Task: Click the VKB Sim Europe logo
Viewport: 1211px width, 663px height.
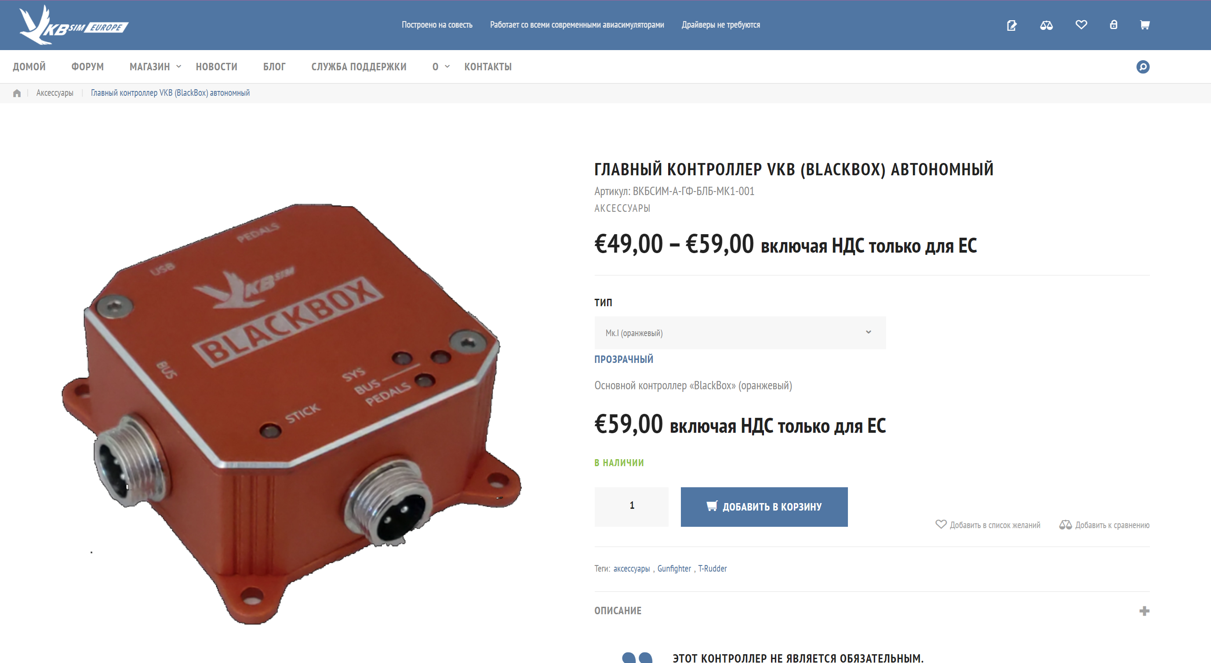Action: coord(74,25)
